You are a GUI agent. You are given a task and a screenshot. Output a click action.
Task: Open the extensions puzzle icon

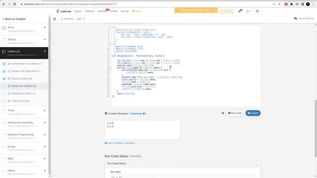click(292, 4)
